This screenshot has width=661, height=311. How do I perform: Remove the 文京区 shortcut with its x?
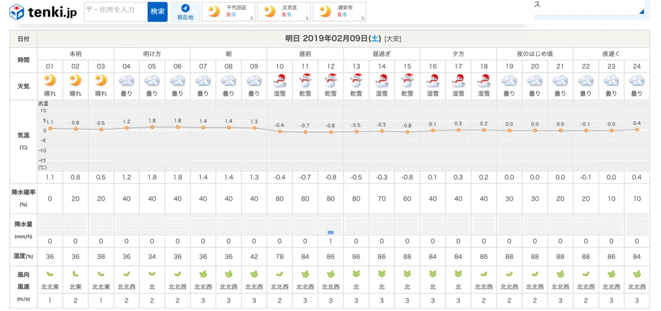click(307, 18)
